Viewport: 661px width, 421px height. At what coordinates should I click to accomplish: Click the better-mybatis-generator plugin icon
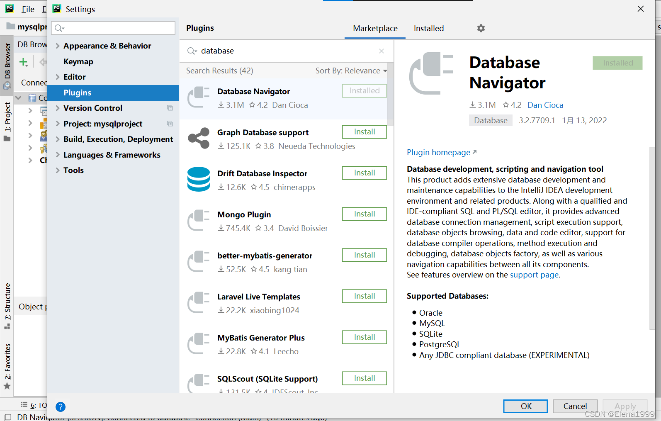click(199, 261)
